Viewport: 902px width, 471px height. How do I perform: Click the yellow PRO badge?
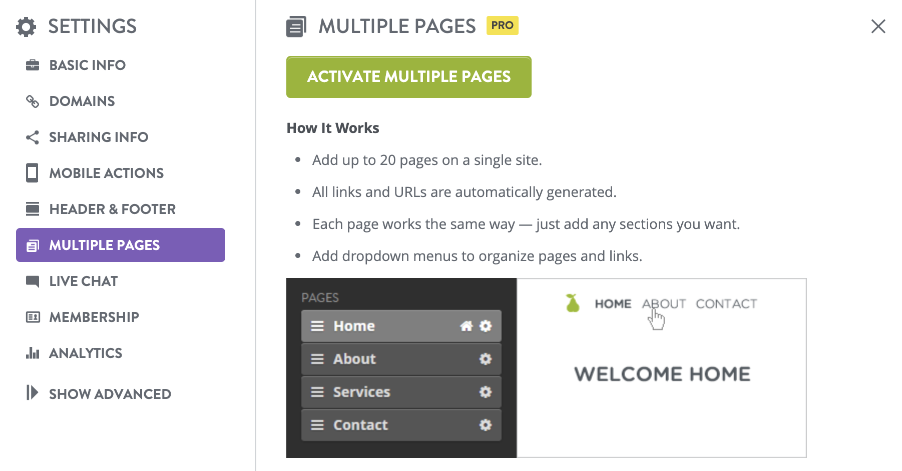click(502, 25)
